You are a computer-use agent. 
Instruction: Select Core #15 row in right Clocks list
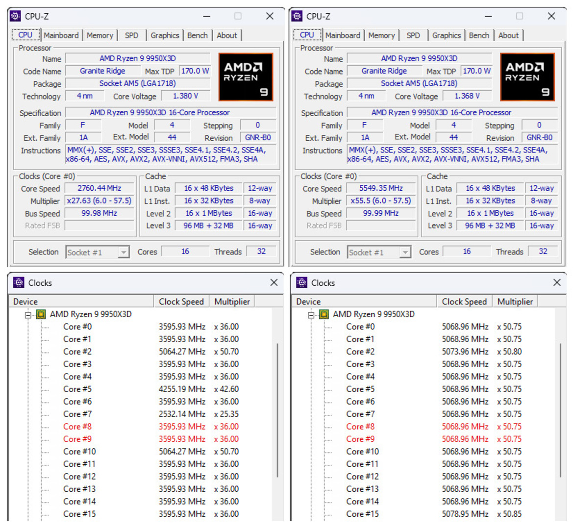coord(434,514)
